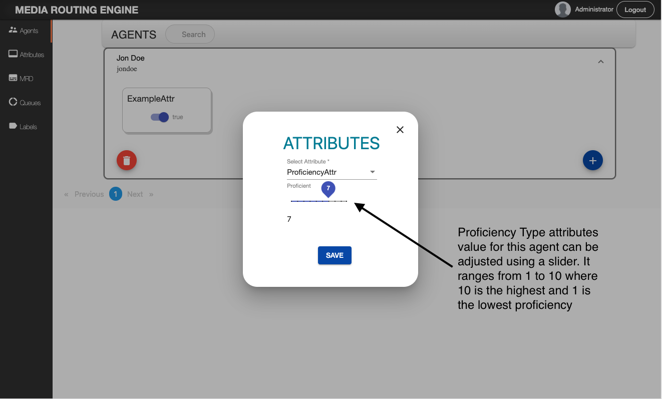Click the blue plus add attribute button
Image resolution: width=662 pixels, height=399 pixels.
point(592,161)
